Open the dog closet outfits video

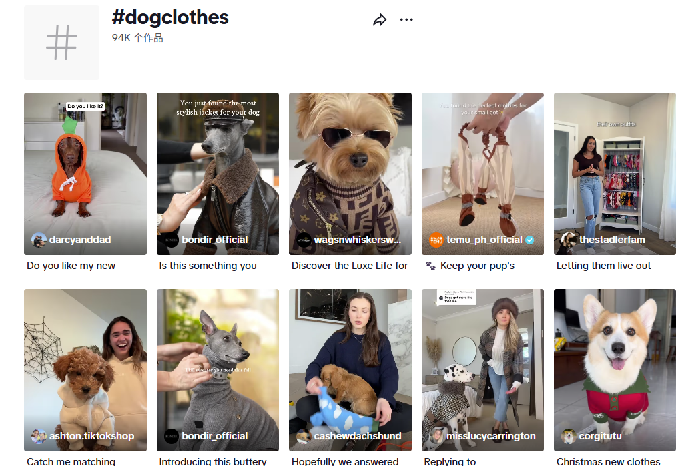pos(615,167)
